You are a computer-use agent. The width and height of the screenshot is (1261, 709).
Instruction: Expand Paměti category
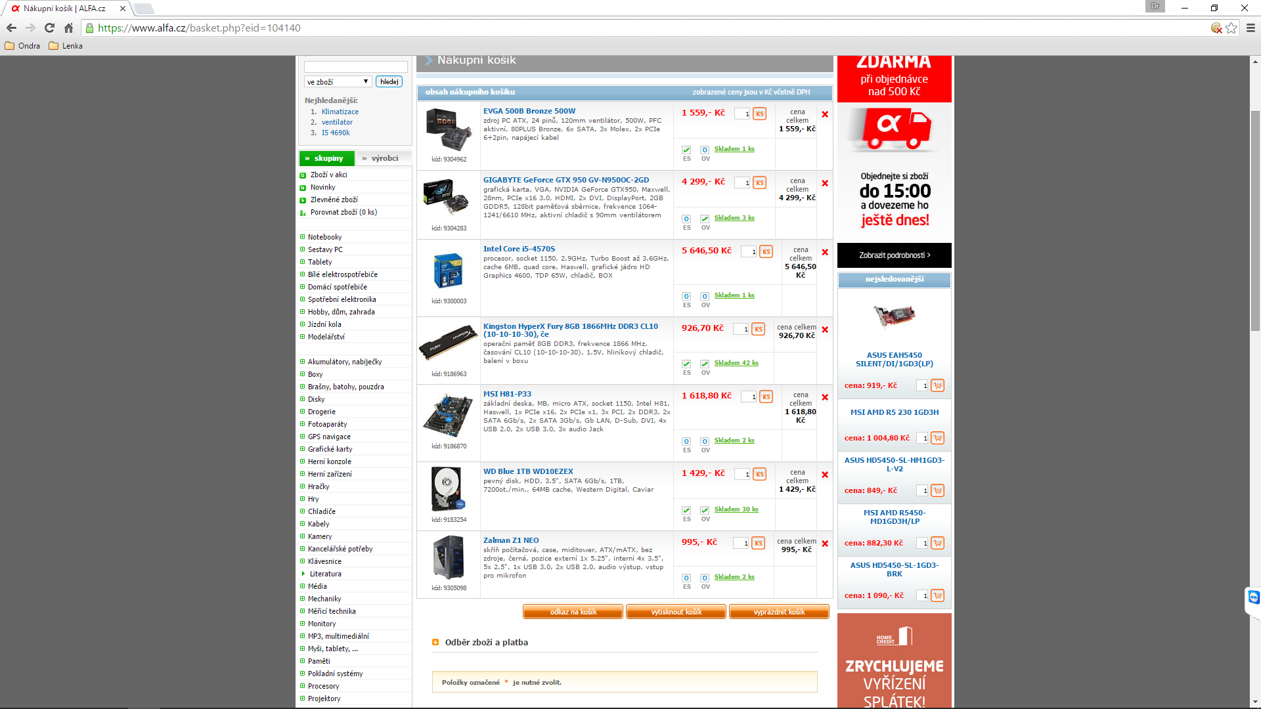(x=303, y=661)
